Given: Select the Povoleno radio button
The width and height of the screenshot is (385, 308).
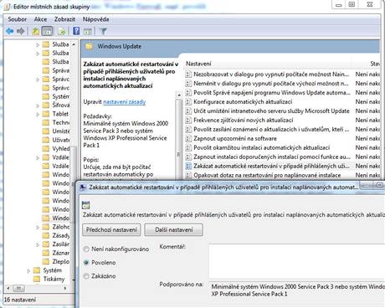Looking at the screenshot, I should point(86,263).
